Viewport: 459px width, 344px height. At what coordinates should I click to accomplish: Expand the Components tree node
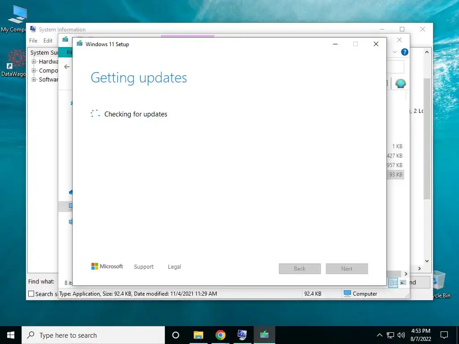34,70
